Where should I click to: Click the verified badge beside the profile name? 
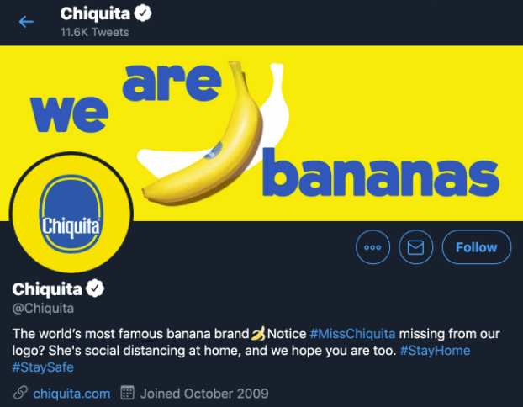(97, 289)
